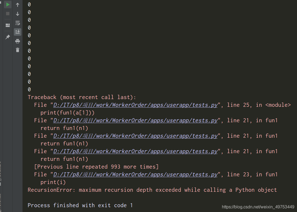Screen dimensions: 297x212
Task: Click the RecursionError message line
Action: 152,190
